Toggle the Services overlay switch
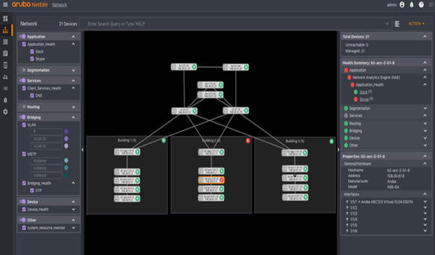 pyautogui.click(x=23, y=80)
